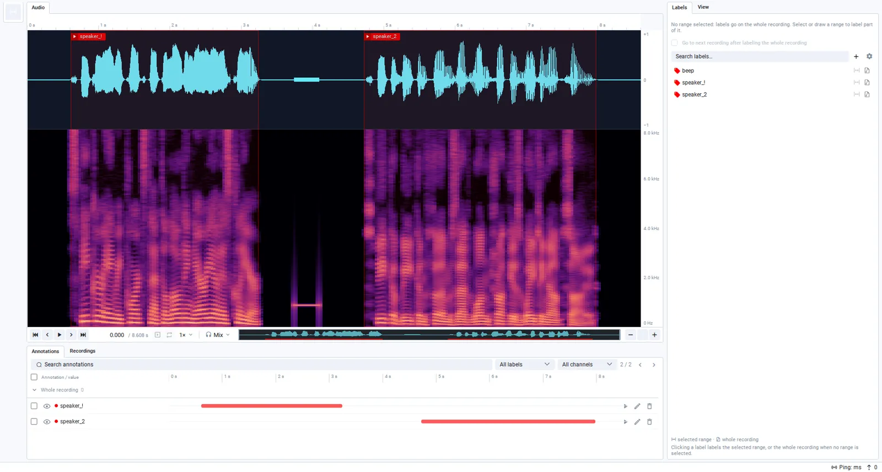Apply speaker_! label to selected range
The width and height of the screenshot is (882, 472).
click(x=857, y=83)
